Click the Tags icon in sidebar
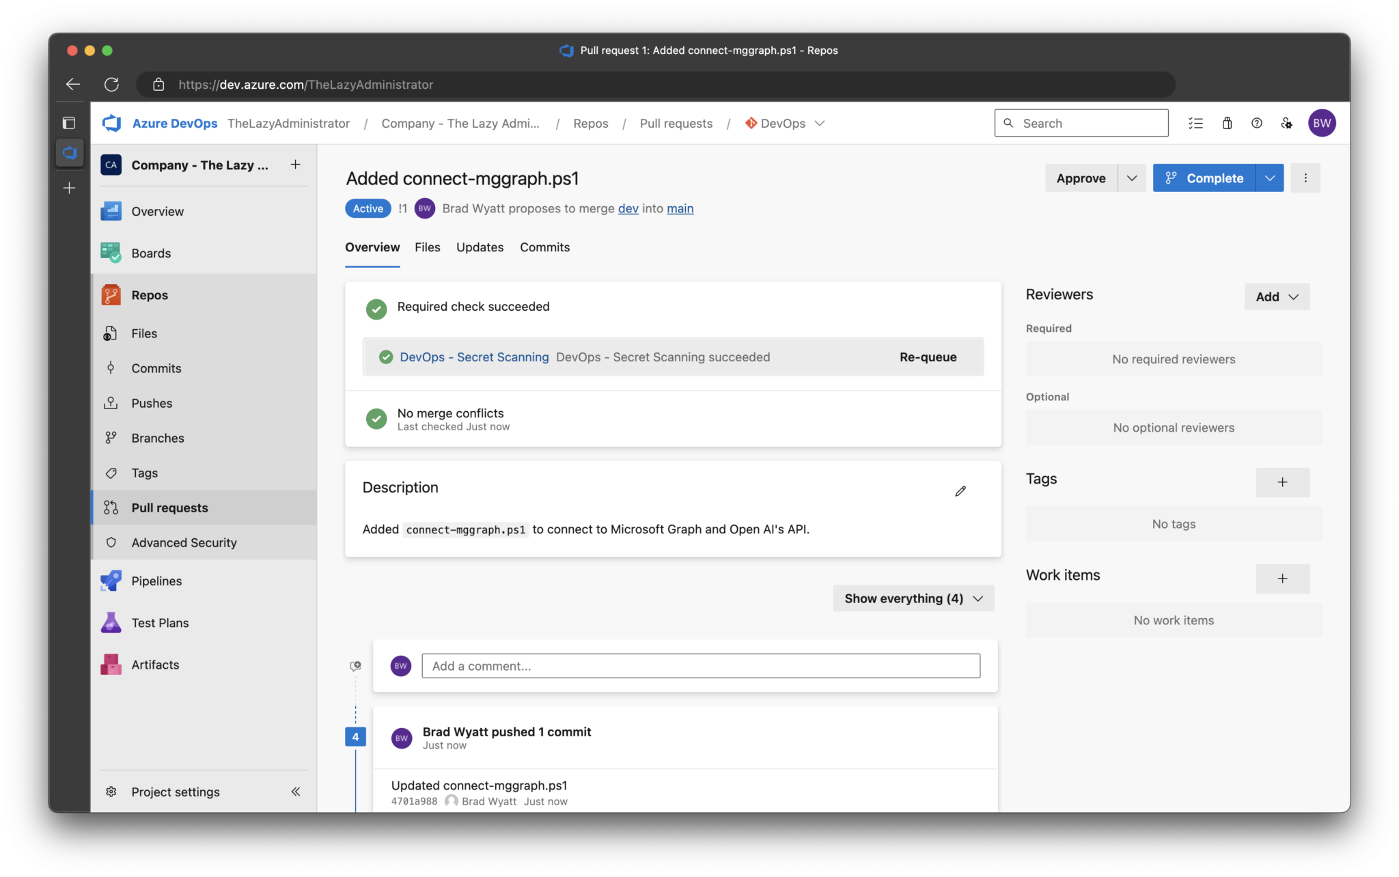Screen dimensions: 1399x877 pos(111,473)
